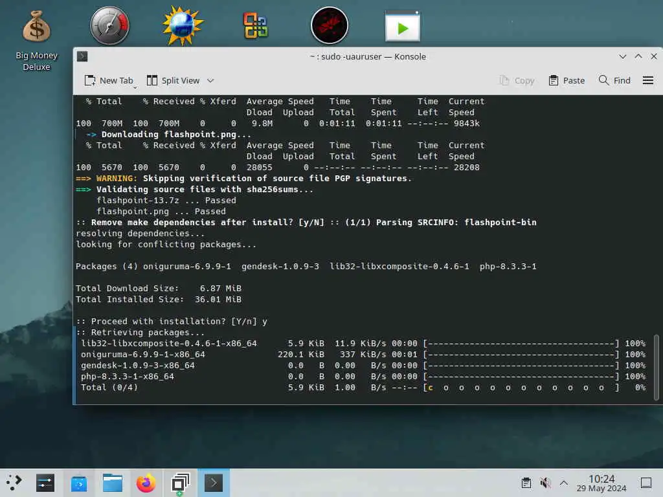The width and height of the screenshot is (663, 497).
Task: Open a New Tab in Konsole
Action: 109,80
